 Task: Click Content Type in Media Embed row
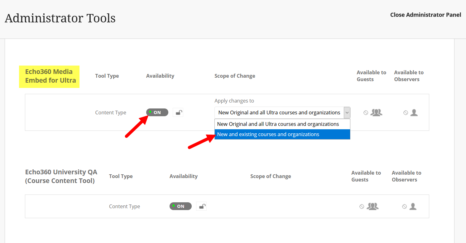point(111,112)
